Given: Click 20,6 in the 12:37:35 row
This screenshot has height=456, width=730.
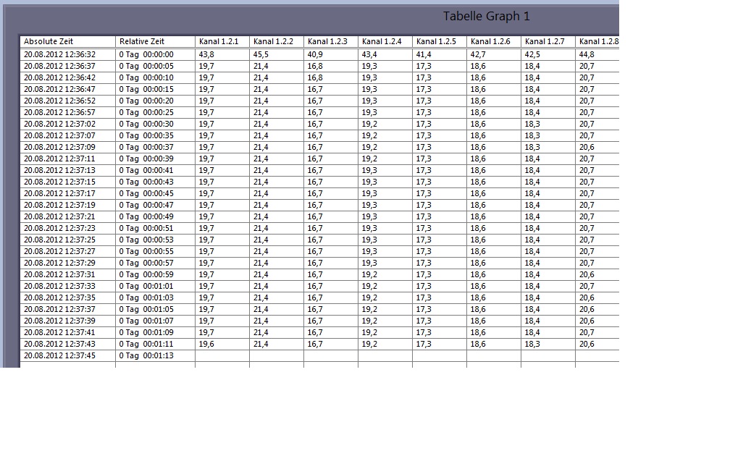Looking at the screenshot, I should click(597, 297).
